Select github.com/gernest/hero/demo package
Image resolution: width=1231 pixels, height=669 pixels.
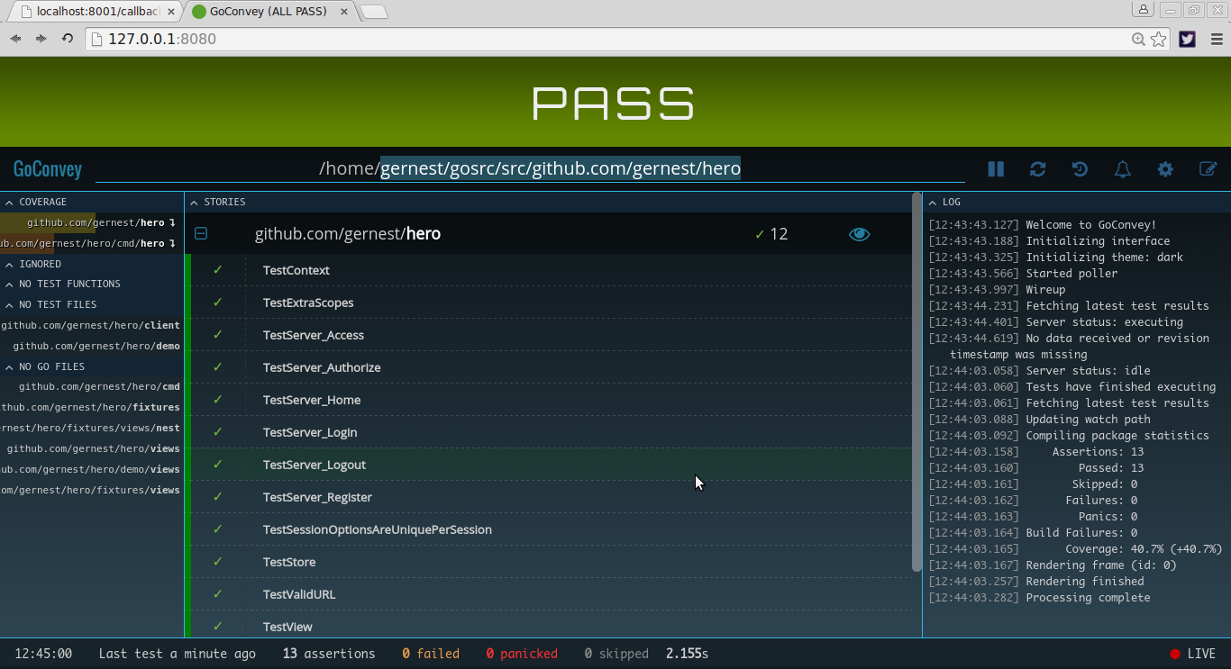96,347
